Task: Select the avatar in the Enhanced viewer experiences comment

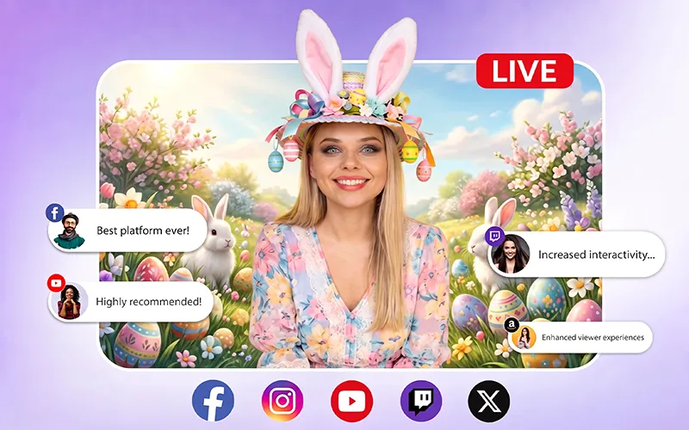Action: [525, 337]
